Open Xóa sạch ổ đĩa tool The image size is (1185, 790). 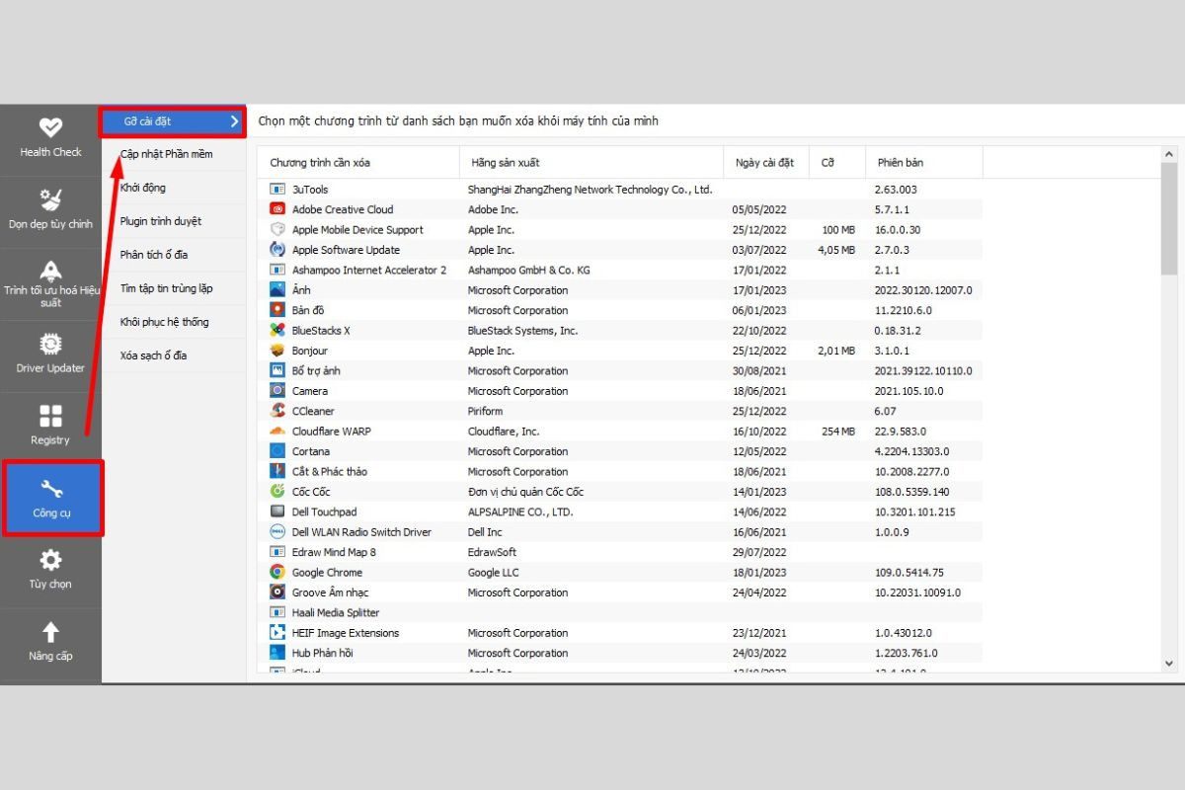point(174,355)
